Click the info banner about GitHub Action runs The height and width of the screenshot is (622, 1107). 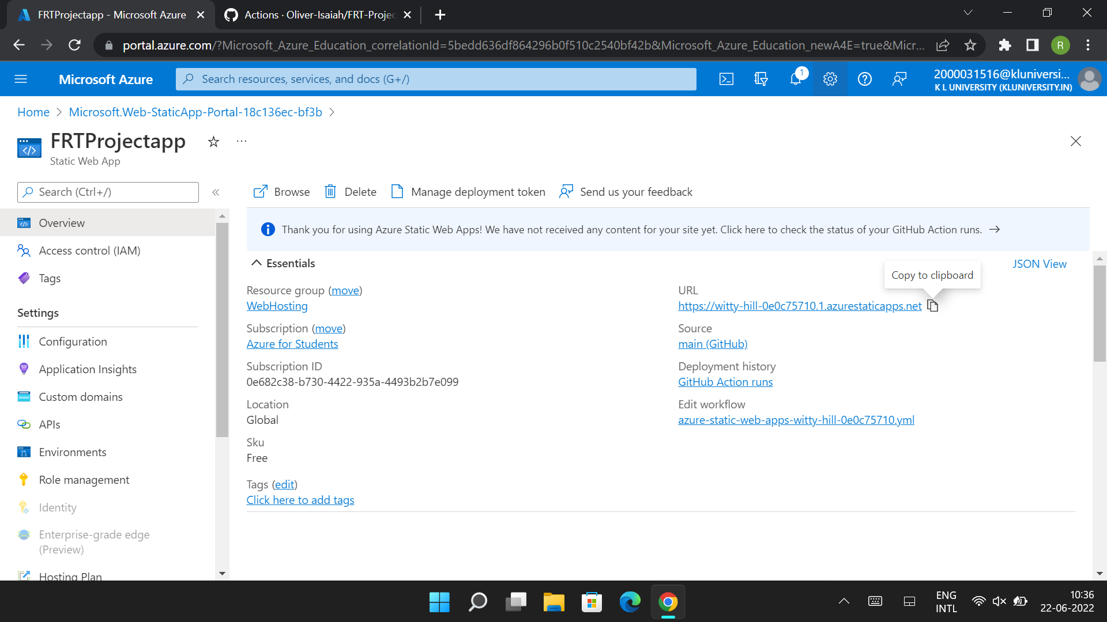click(668, 229)
